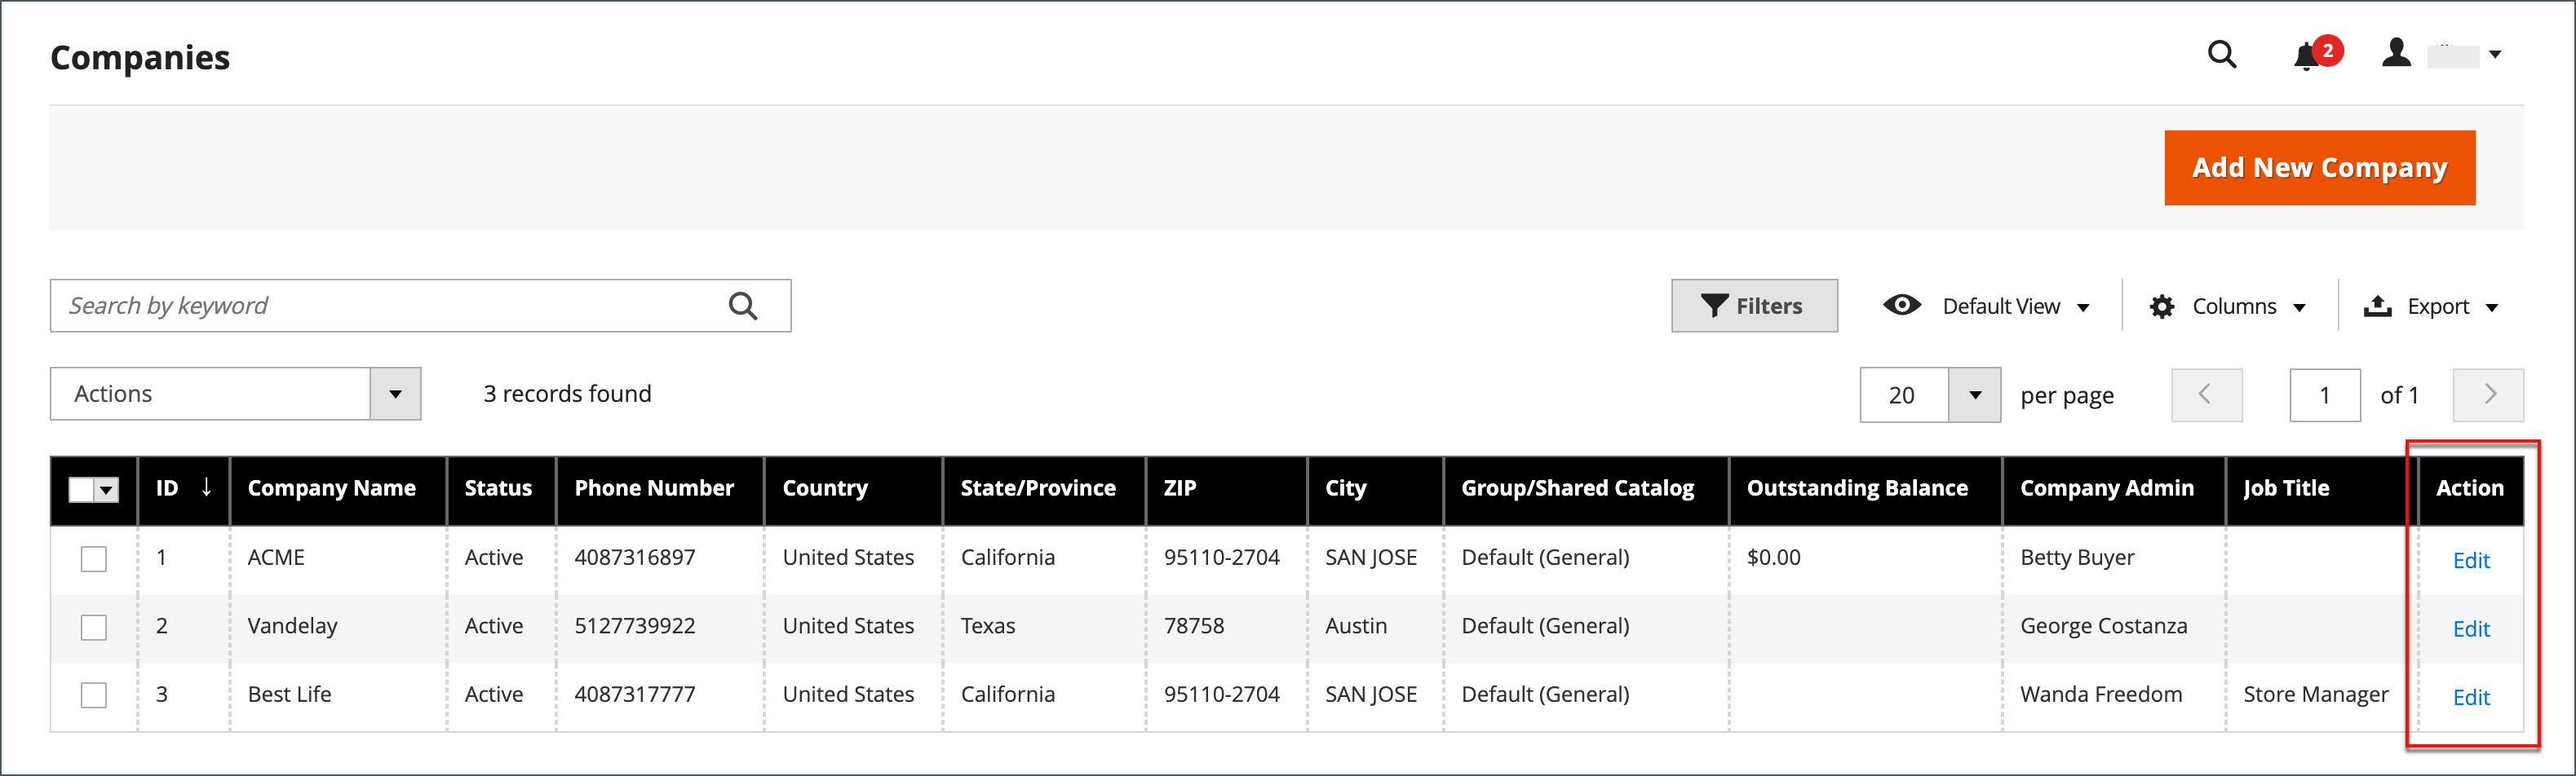Viewport: 2576px width, 776px height.
Task: Submit keyword search magnifier icon
Action: [742, 306]
